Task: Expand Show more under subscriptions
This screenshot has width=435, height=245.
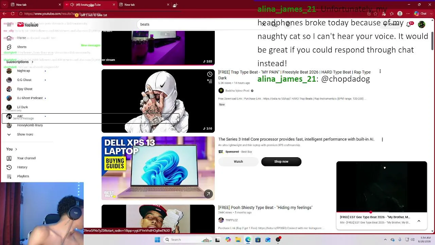Action: tap(25, 134)
